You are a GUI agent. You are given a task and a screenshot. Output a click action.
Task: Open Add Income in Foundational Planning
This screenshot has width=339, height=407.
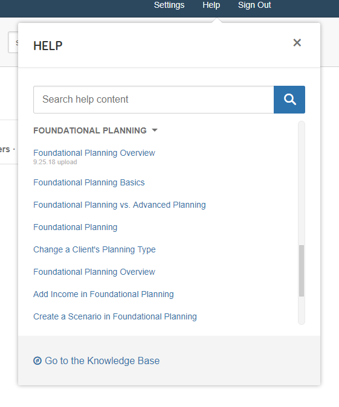click(103, 294)
